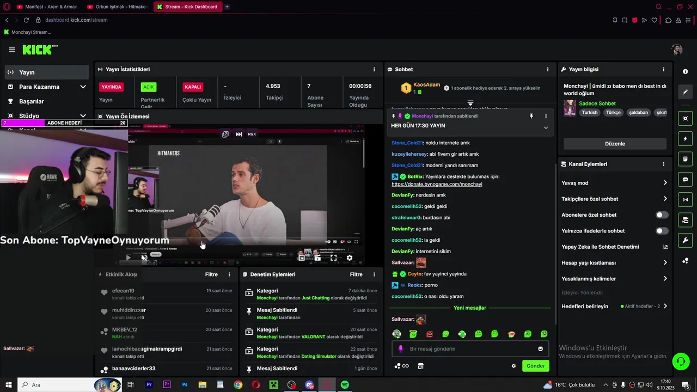Toggle the stream preview widget icon in right rail

pyautogui.click(x=686, y=118)
